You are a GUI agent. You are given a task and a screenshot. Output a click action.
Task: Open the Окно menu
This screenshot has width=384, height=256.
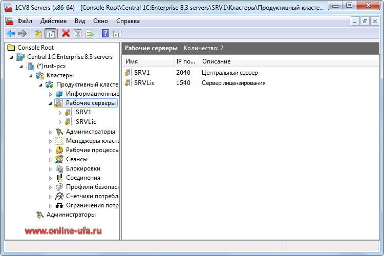coord(100,21)
